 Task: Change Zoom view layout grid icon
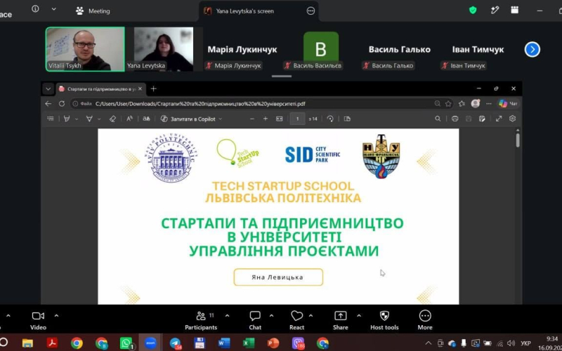click(515, 10)
